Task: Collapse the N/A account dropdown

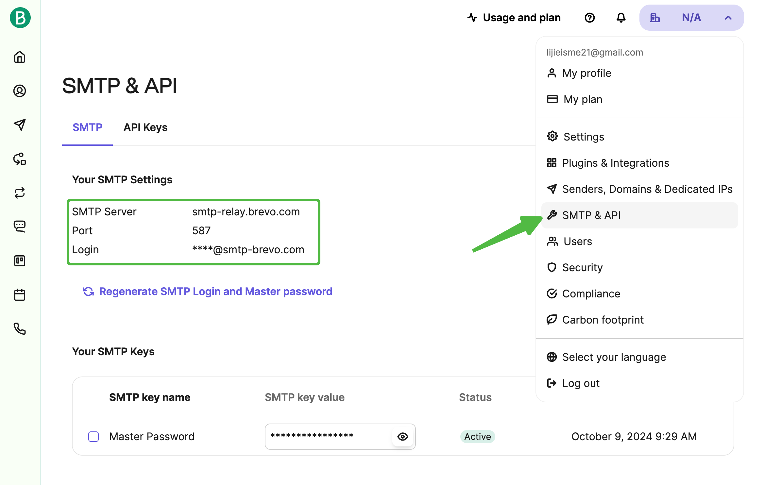Action: click(691, 18)
